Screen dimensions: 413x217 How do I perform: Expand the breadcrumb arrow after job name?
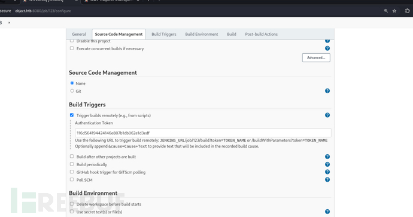click(x=9, y=23)
